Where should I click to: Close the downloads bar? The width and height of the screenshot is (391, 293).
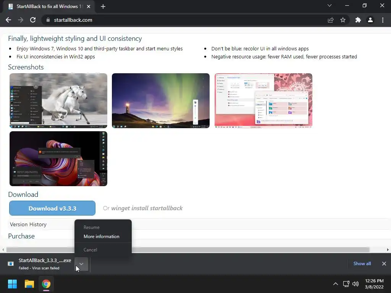point(384,264)
